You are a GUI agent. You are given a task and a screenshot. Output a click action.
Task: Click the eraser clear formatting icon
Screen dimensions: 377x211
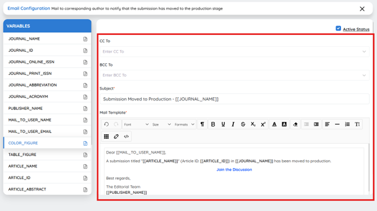[x=295, y=125]
